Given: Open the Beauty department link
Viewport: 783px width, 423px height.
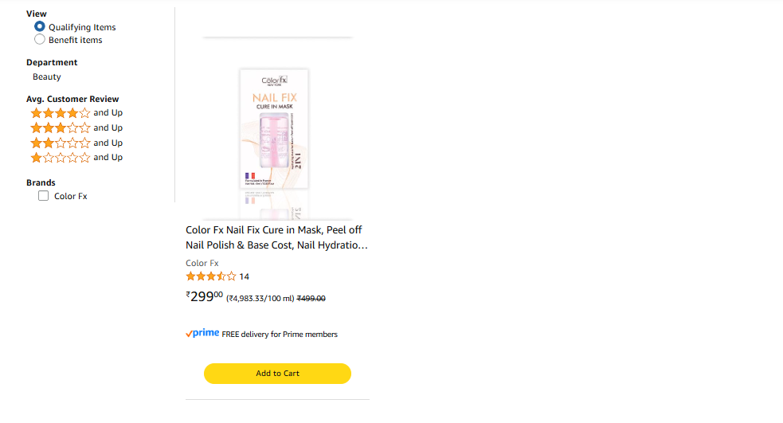Looking at the screenshot, I should 47,77.
